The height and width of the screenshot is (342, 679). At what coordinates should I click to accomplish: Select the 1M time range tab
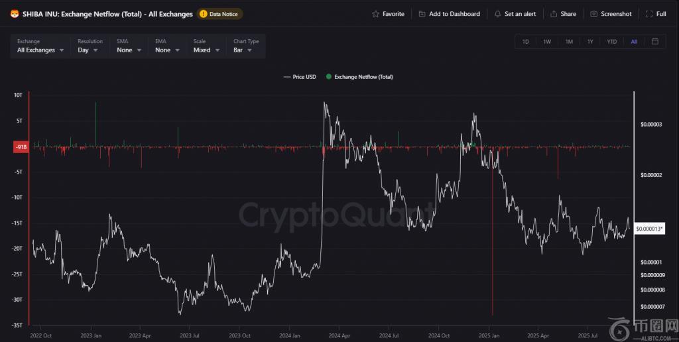coord(569,42)
